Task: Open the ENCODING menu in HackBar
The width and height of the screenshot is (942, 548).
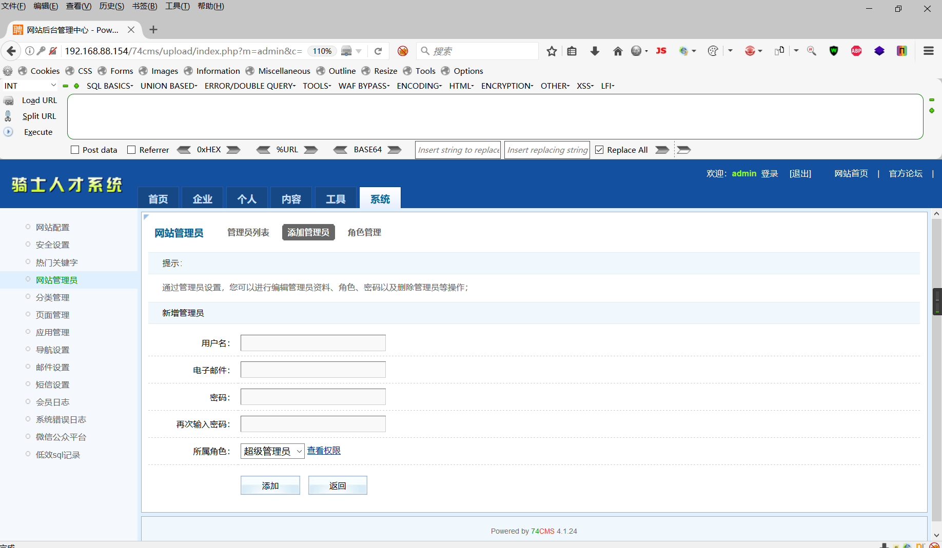Action: pos(419,86)
